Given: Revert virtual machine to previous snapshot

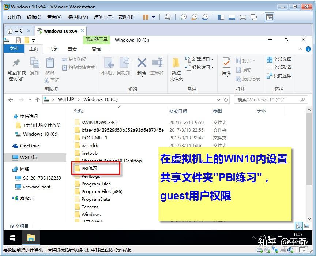Looking at the screenshot, I should (194, 17).
